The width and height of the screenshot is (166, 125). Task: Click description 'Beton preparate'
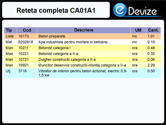tap(52, 36)
